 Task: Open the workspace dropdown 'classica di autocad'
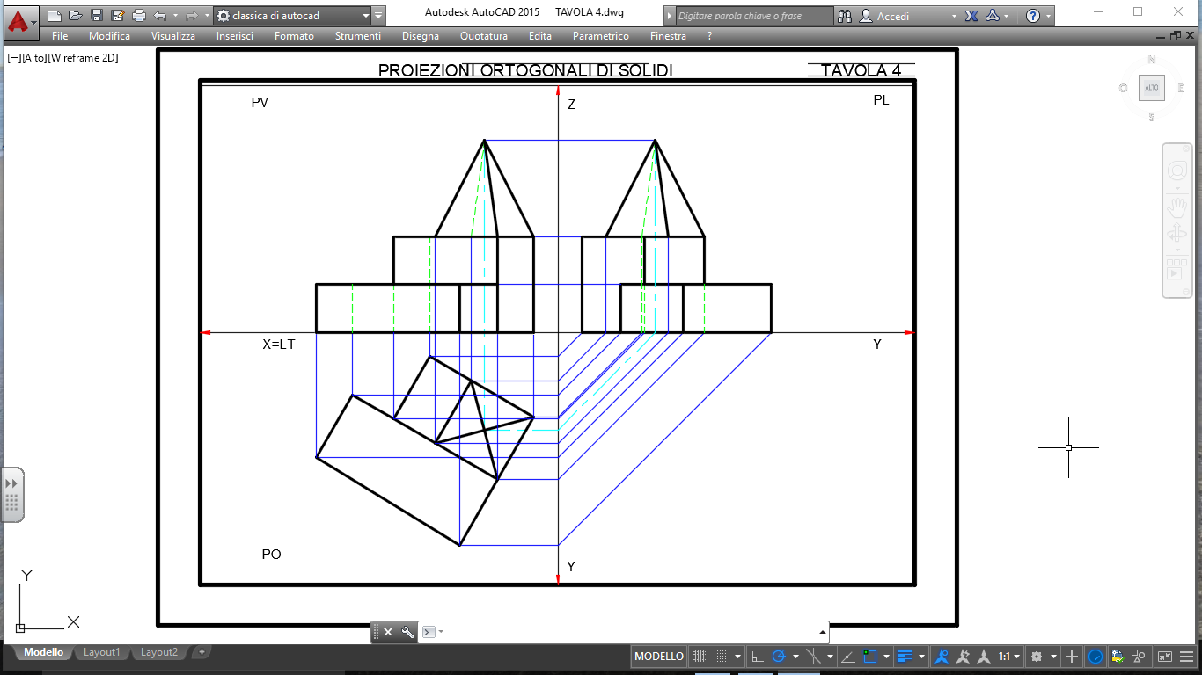pyautogui.click(x=292, y=16)
